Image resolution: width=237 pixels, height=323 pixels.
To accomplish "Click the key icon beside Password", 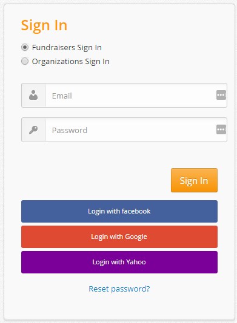I will coord(33,130).
